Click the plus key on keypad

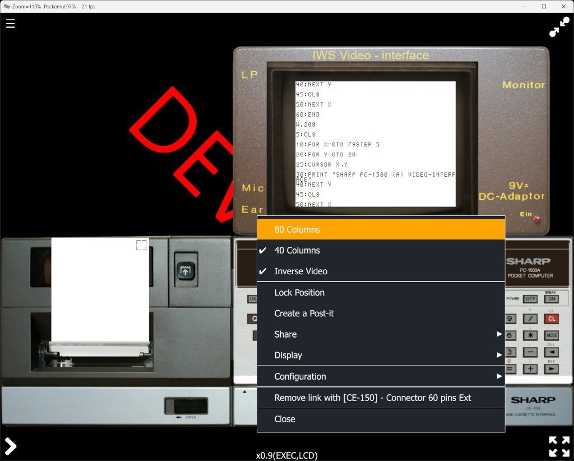tap(530, 369)
